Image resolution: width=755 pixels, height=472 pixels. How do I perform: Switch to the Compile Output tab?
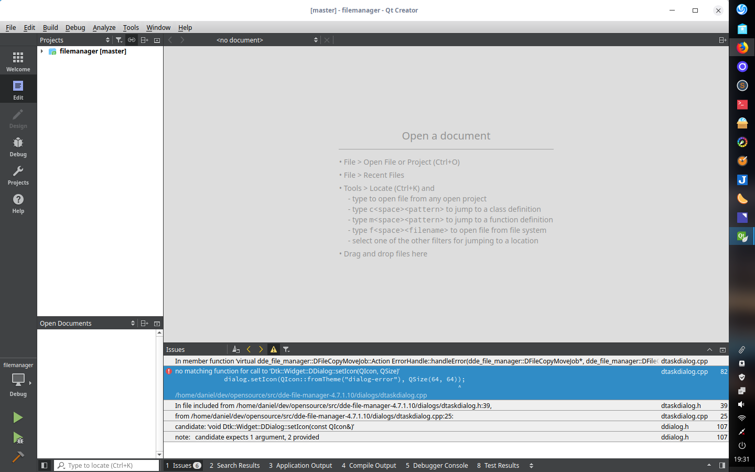369,465
